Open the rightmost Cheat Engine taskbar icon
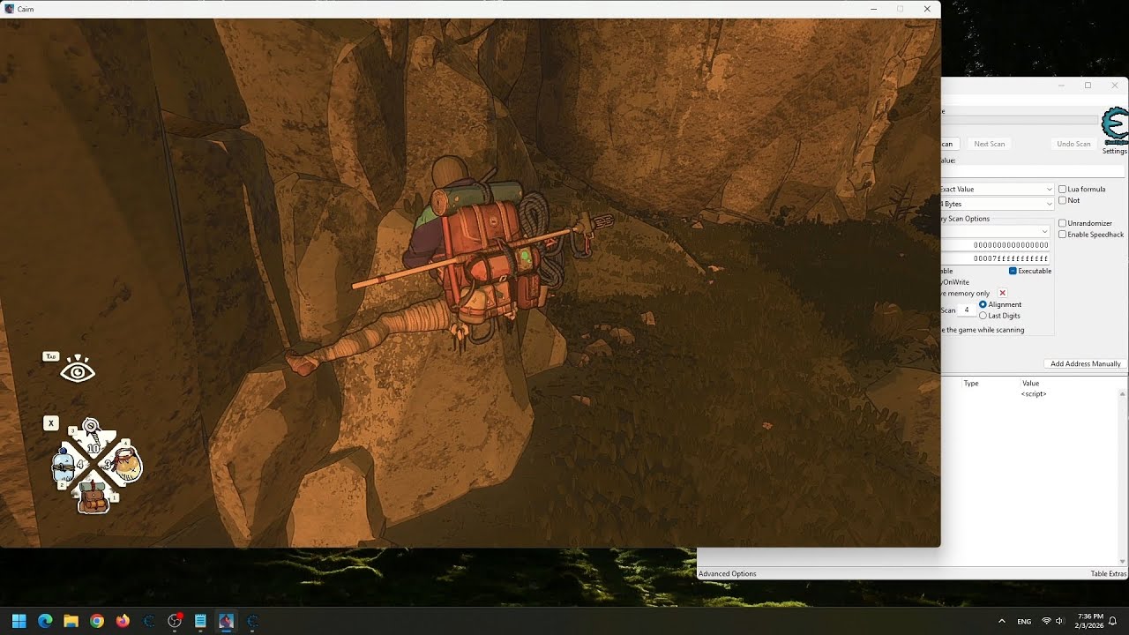 point(252,621)
